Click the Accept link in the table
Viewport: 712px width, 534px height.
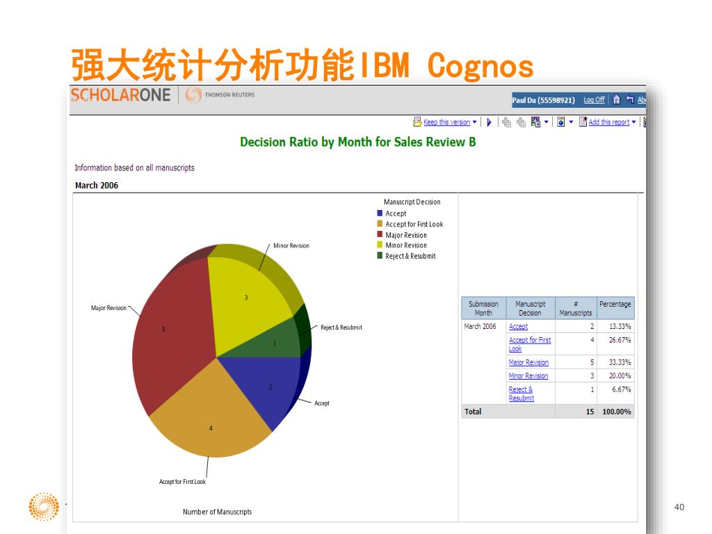pos(518,327)
